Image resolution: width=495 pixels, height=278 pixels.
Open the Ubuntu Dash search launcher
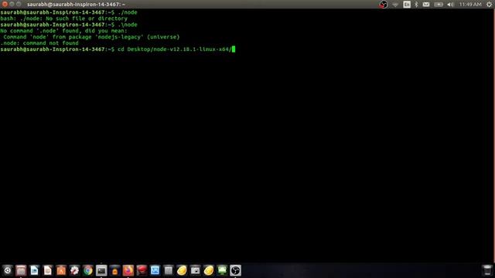click(7, 270)
